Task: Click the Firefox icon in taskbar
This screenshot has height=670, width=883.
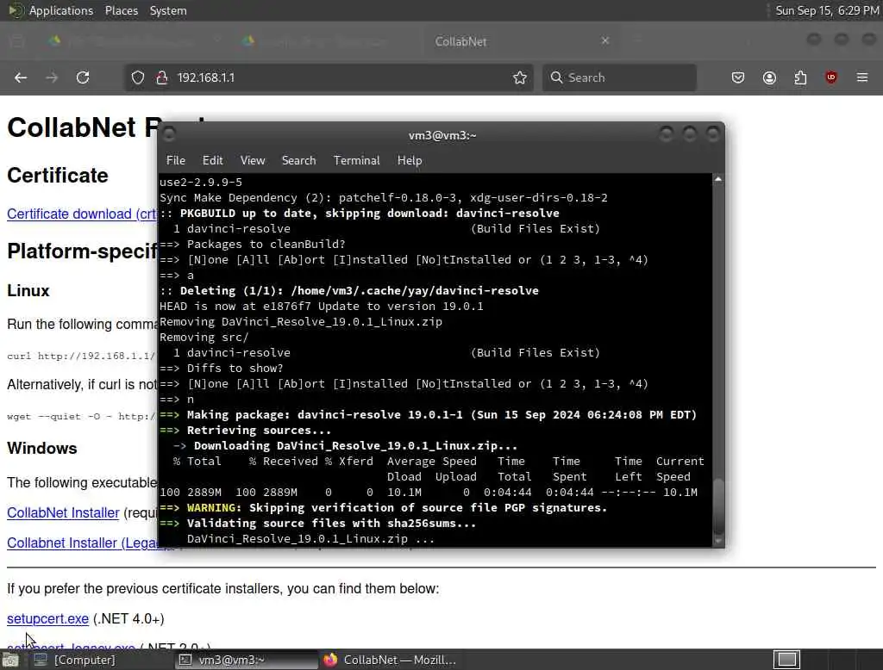Action: (330, 660)
